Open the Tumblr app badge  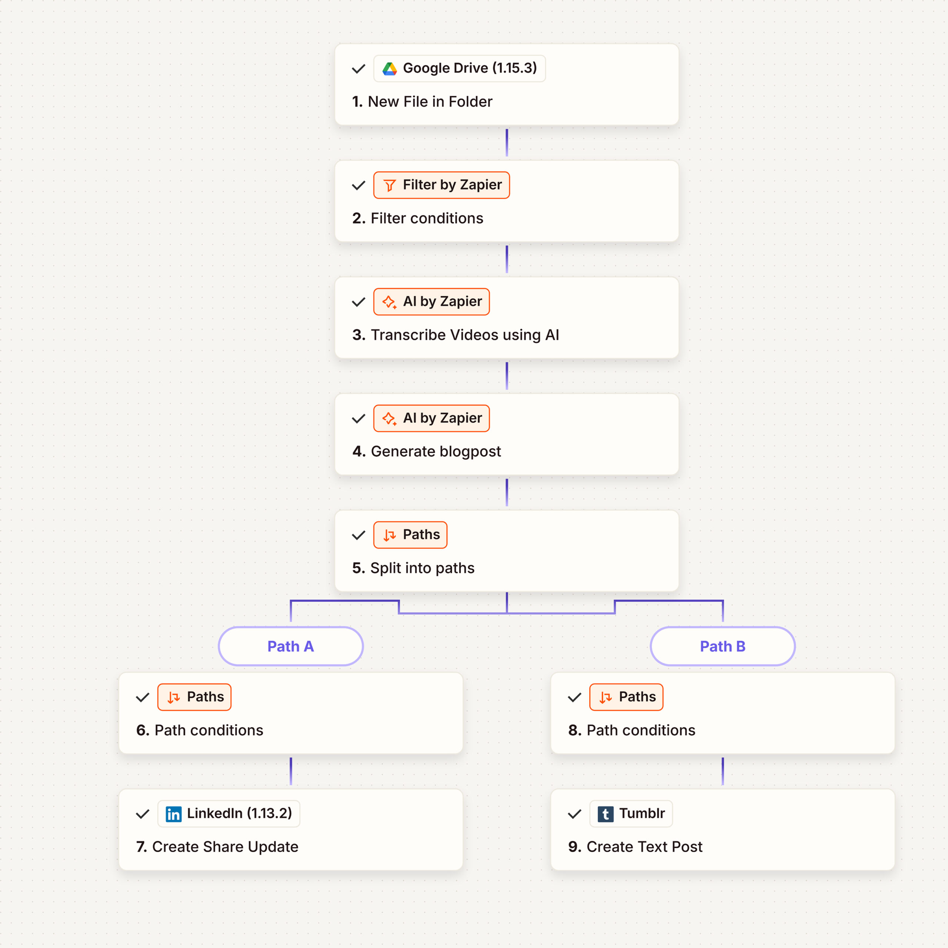tap(631, 814)
